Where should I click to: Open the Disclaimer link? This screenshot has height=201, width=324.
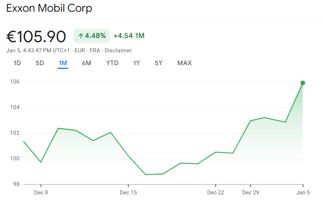[118, 51]
